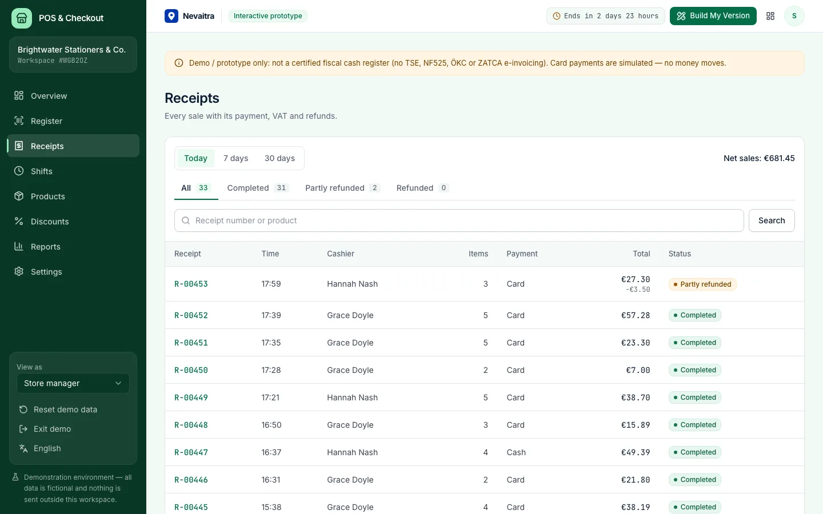Screen dimensions: 823x514
Task: Open receipt R-00445
Action: coord(191,507)
